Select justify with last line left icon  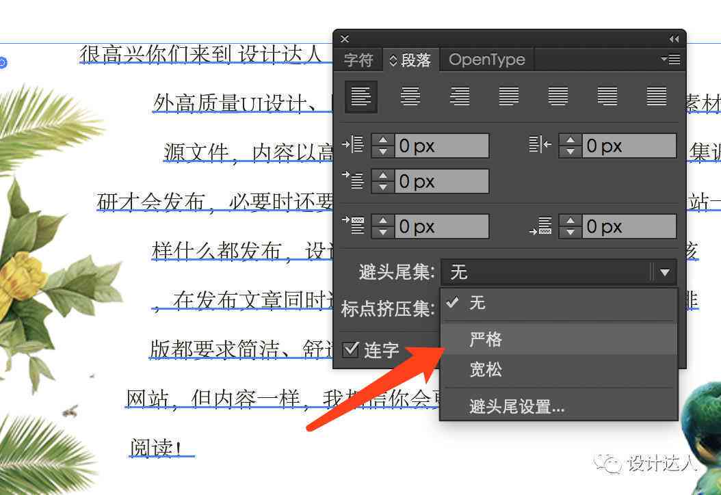coord(508,97)
